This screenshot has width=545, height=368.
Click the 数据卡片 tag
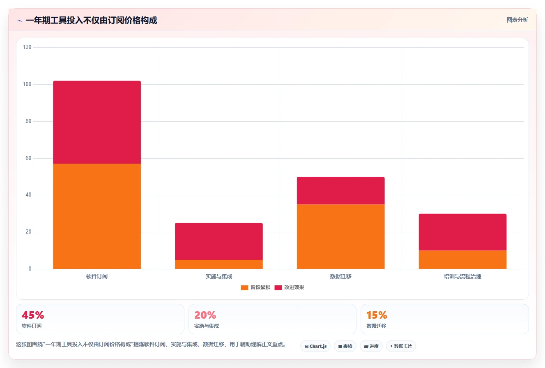click(x=401, y=346)
